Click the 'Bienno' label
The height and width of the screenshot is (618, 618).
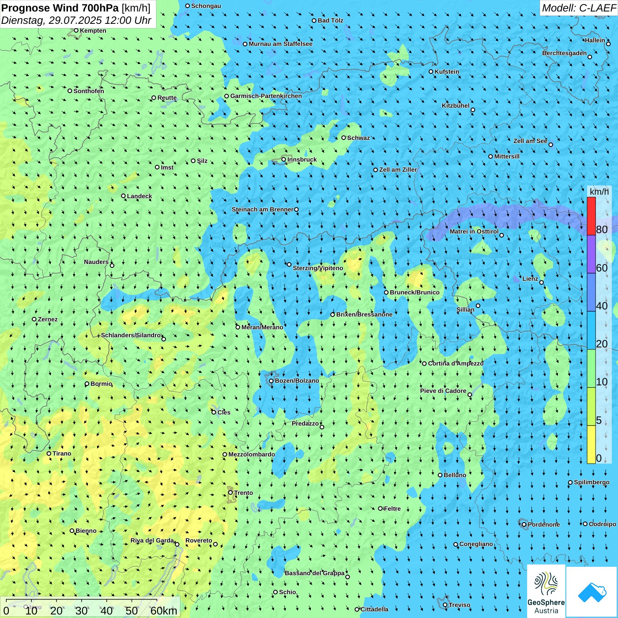click(86, 531)
